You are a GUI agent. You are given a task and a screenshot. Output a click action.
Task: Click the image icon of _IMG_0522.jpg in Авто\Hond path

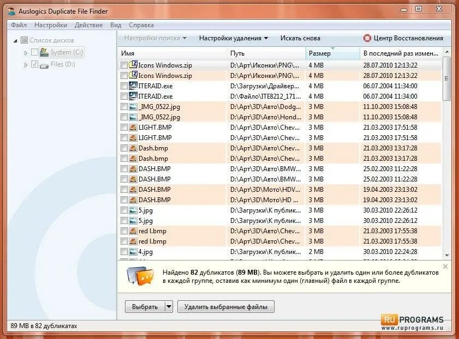click(133, 117)
